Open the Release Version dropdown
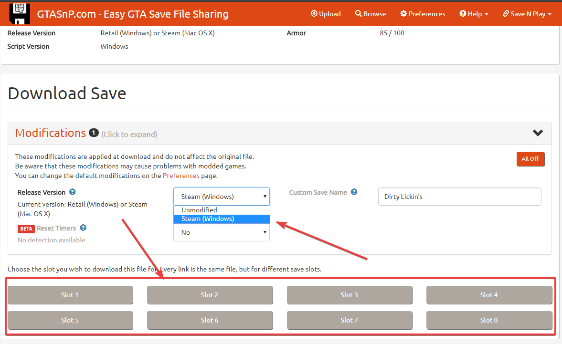Screen dimensions: 562x344 [222, 197]
